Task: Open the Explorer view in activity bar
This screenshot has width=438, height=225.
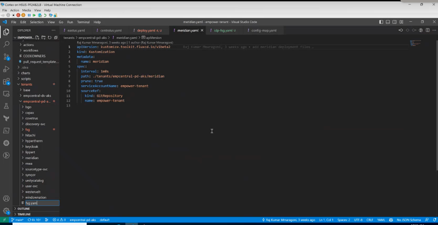Action: coord(6,32)
